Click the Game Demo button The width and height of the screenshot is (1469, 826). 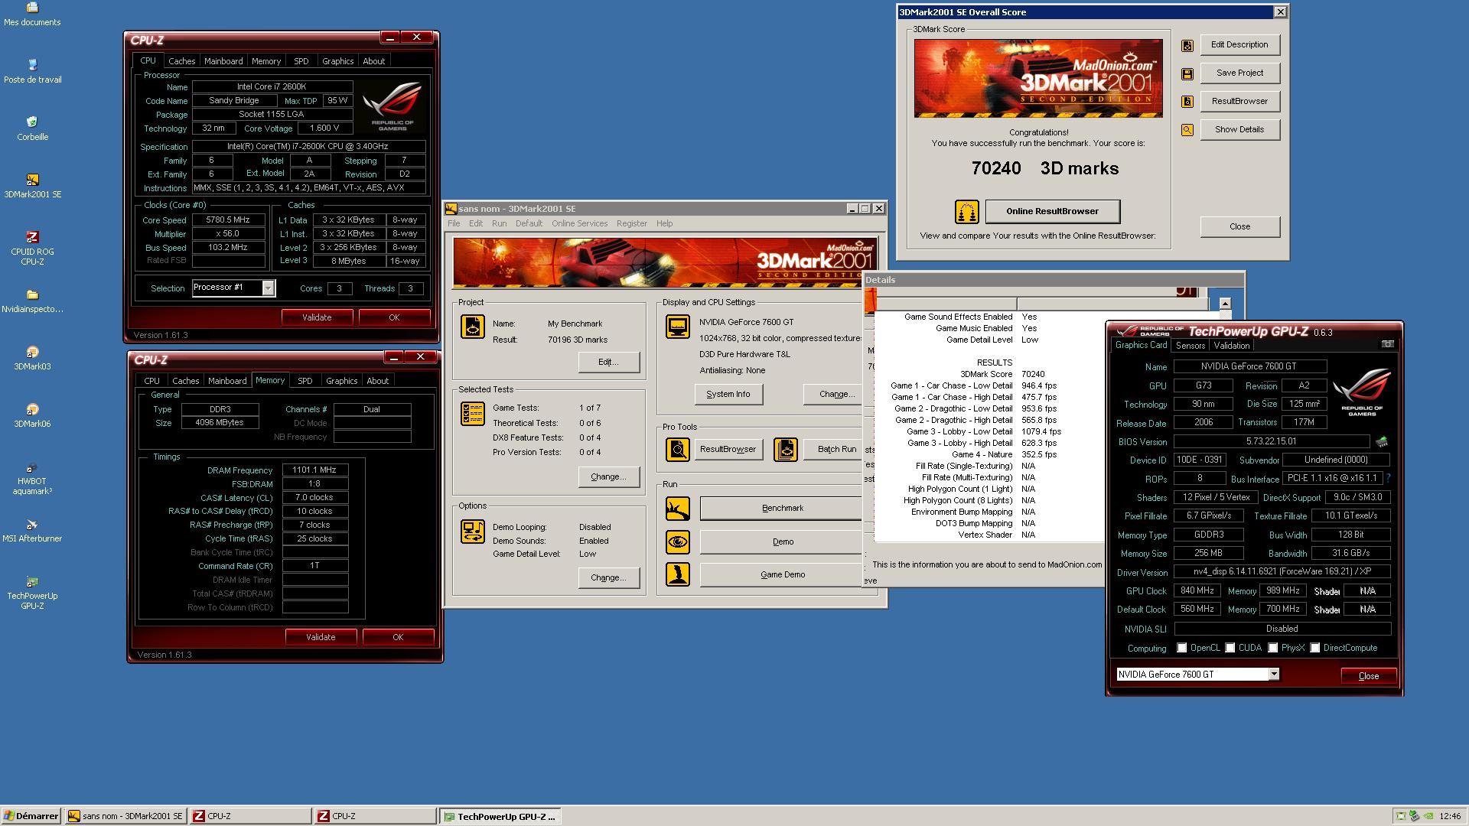click(782, 575)
